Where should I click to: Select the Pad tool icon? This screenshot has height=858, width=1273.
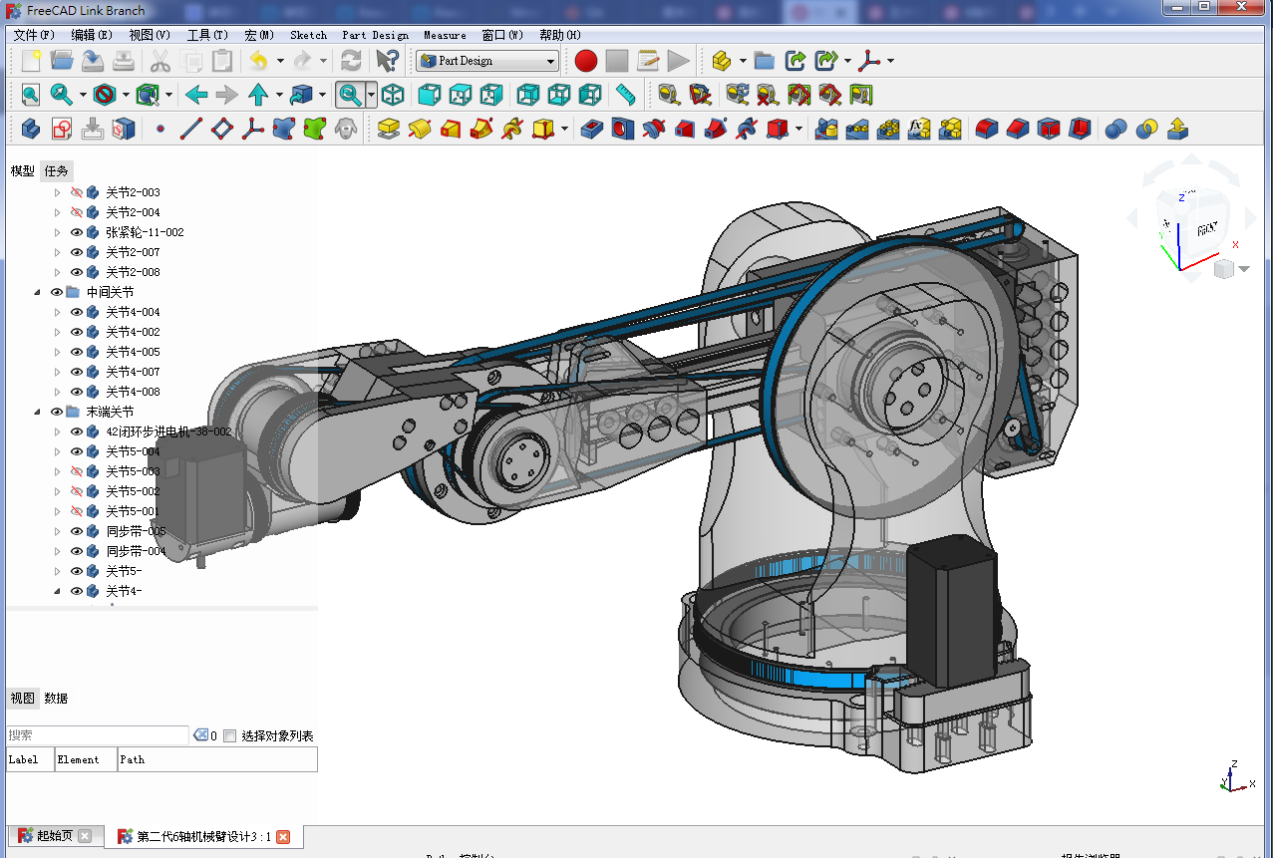tap(389, 129)
